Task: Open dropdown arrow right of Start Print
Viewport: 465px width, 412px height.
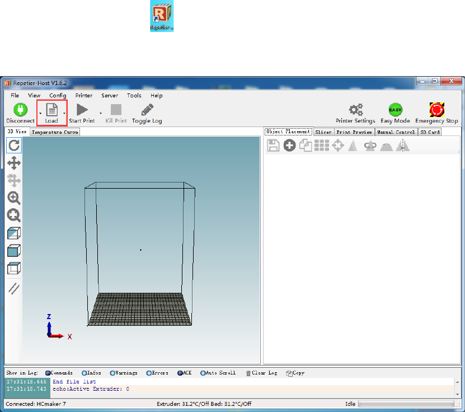Action: [101, 113]
